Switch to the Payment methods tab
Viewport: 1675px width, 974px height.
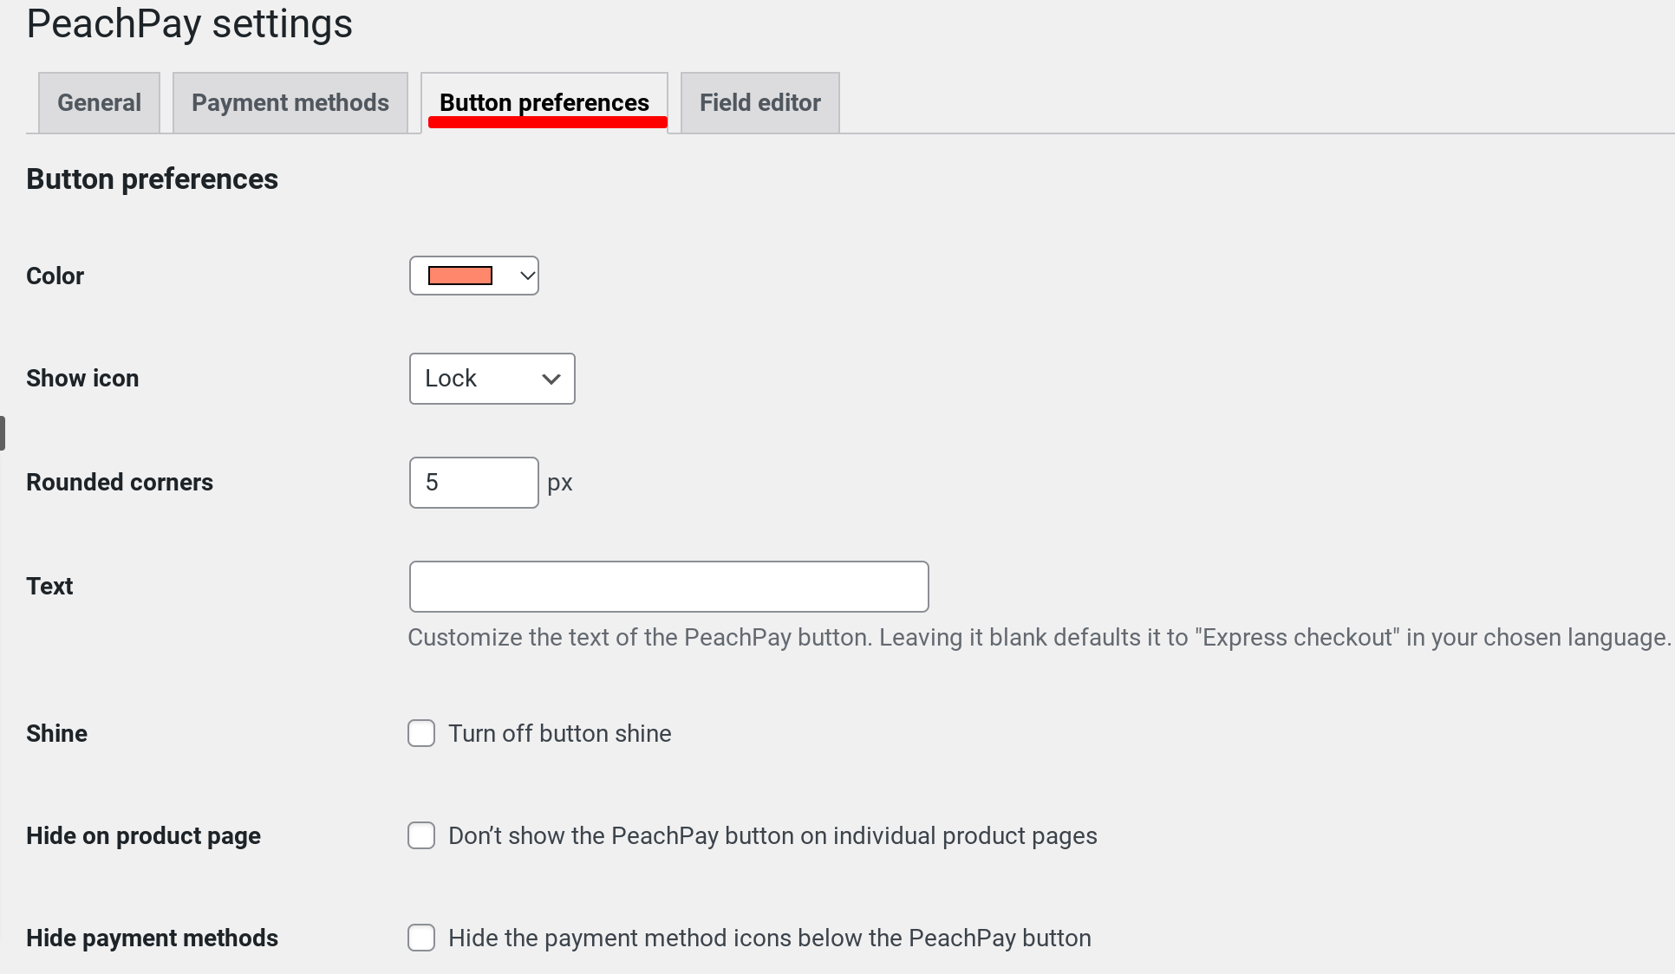coord(290,103)
